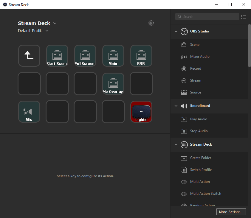The image size is (251, 218).
Task: Click the Scene action icon
Action: click(184, 45)
